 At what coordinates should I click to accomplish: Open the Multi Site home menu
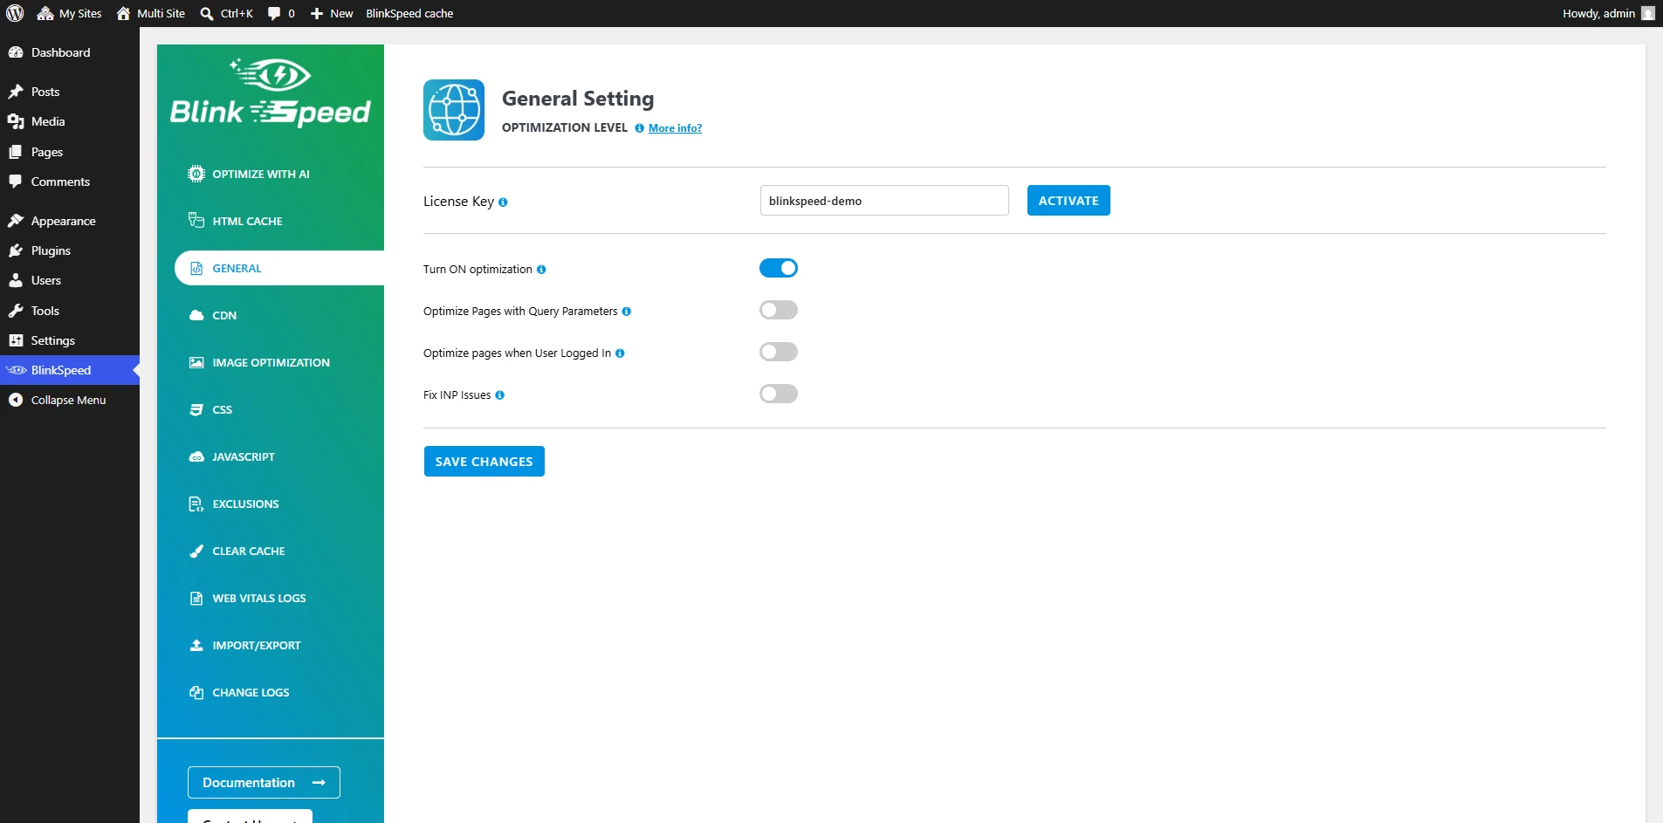click(x=151, y=13)
